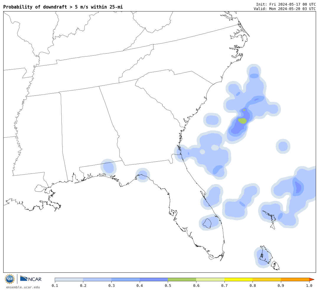
Task: Click the colorbar label '0.5'
Action: pyautogui.click(x=168, y=286)
